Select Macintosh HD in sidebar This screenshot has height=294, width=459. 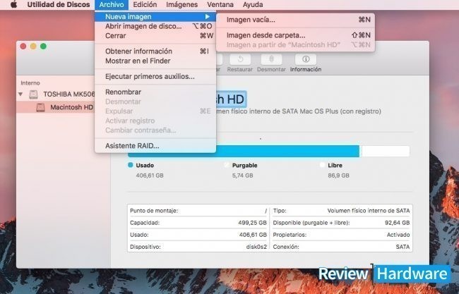(x=56, y=107)
